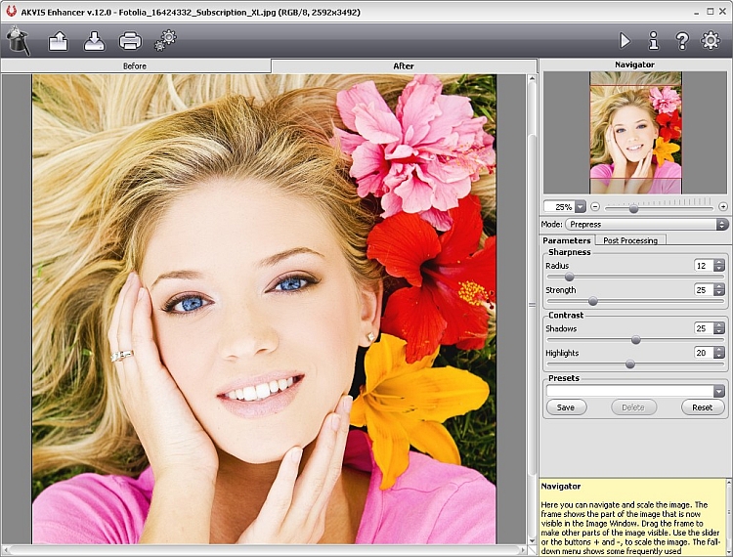Open an image file with upload icon

(x=58, y=41)
